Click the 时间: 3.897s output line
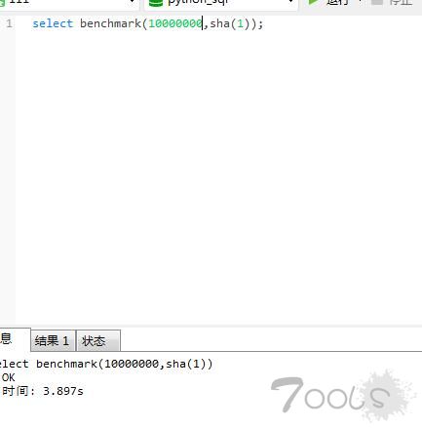 pyautogui.click(x=43, y=391)
